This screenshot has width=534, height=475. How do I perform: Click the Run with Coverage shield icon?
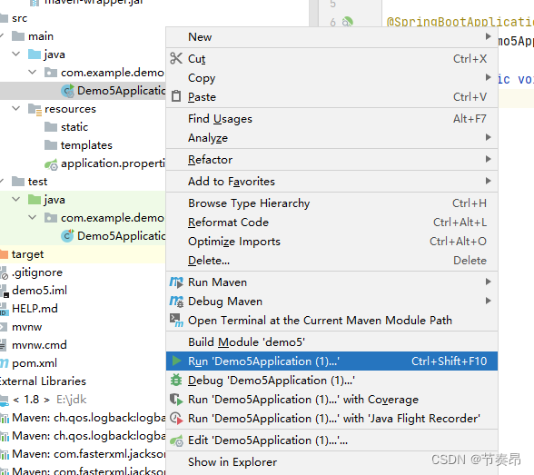(176, 399)
